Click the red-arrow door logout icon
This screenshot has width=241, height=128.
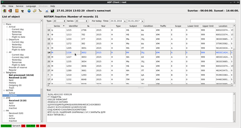[x=10, y=11]
